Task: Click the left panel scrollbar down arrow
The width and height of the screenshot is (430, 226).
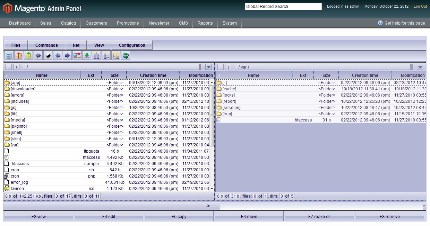Action: pyautogui.click(x=212, y=189)
